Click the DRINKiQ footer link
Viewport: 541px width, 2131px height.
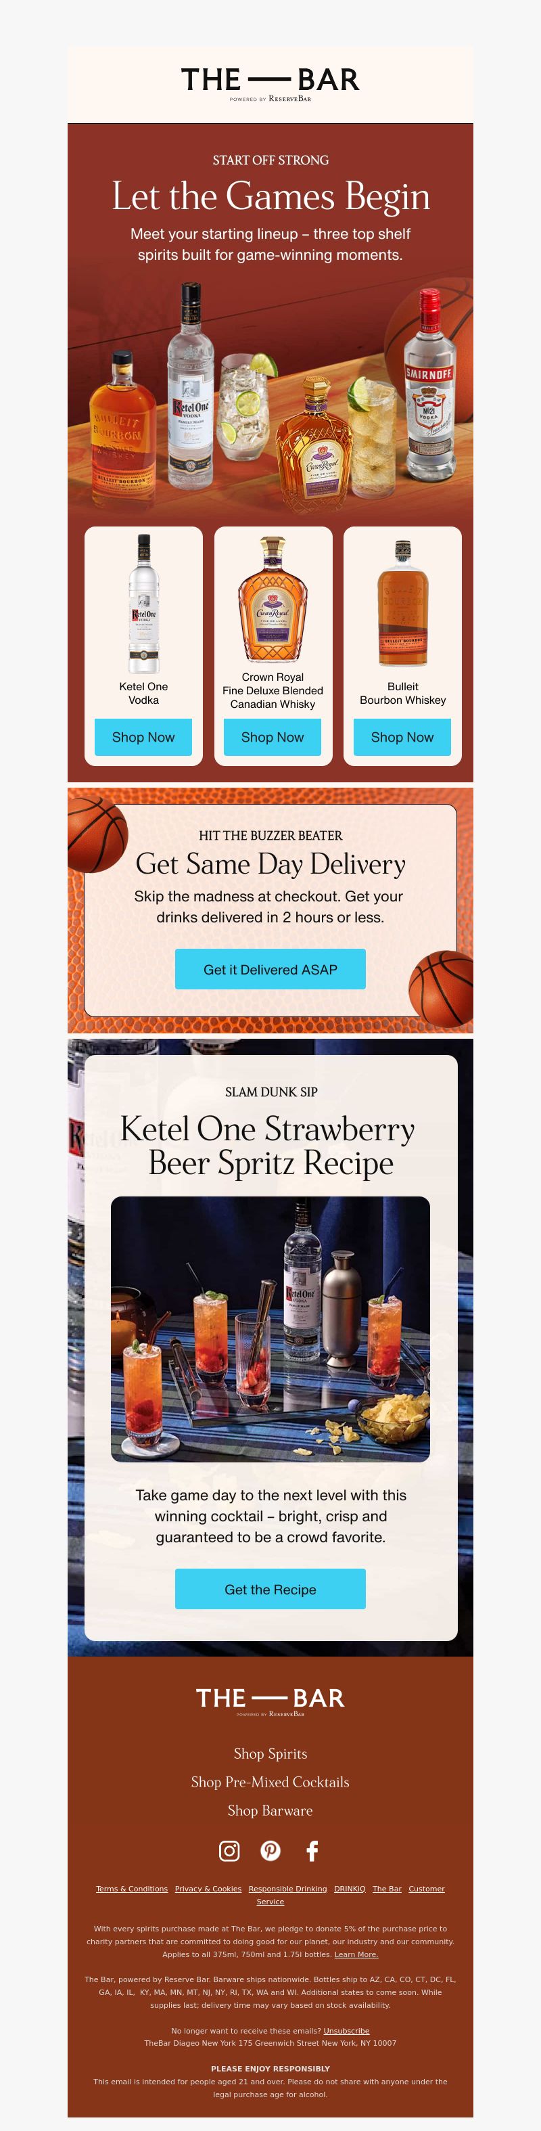click(x=350, y=1889)
